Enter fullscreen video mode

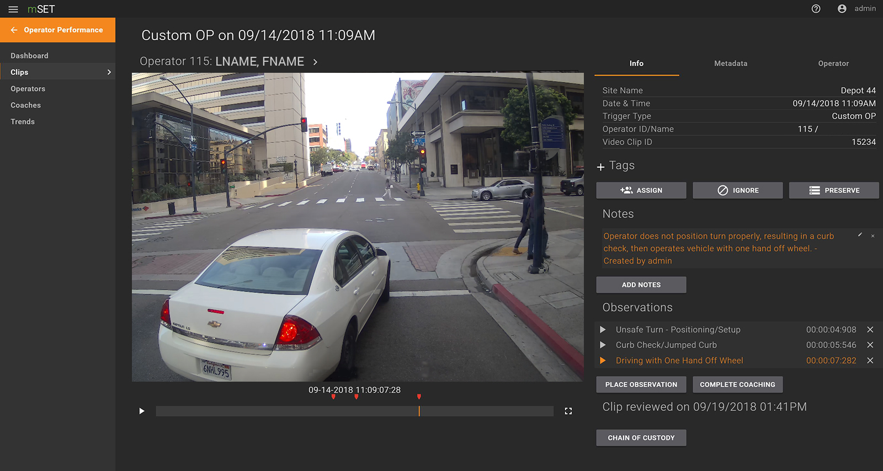pos(568,411)
